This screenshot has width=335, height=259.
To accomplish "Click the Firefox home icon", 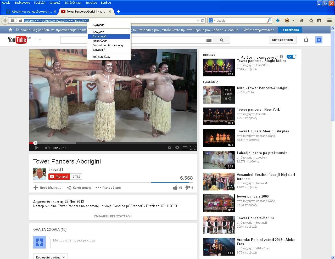I will click(302, 20).
